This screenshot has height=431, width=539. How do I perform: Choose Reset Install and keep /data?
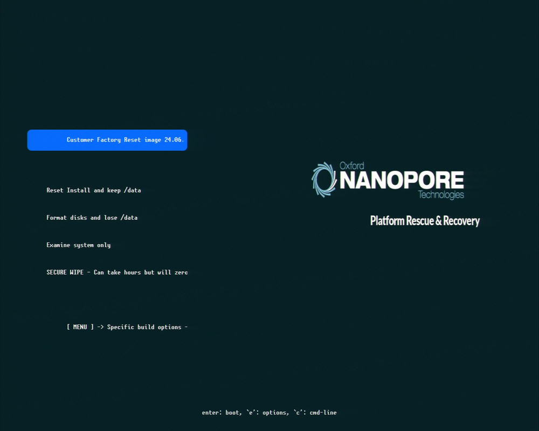pos(93,190)
